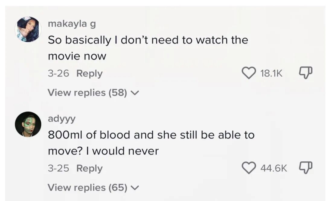Open makayla g's profile picture
Screen dimensions: 326x201
click(28, 29)
